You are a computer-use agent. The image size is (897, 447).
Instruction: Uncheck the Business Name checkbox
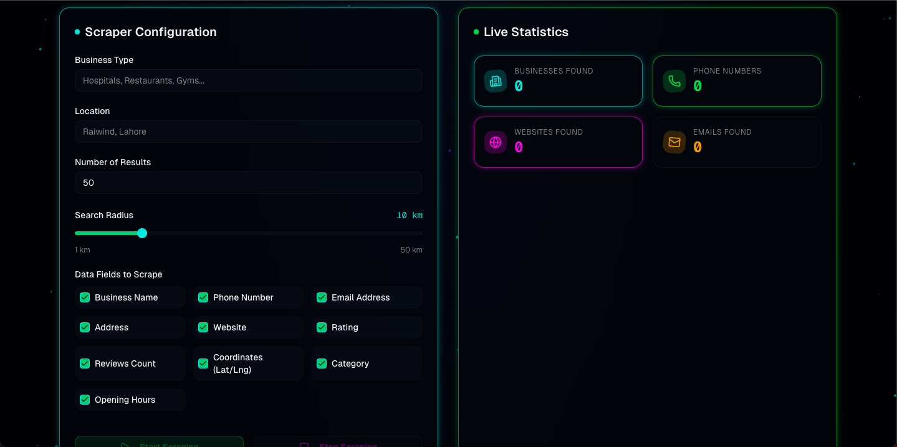(85, 297)
